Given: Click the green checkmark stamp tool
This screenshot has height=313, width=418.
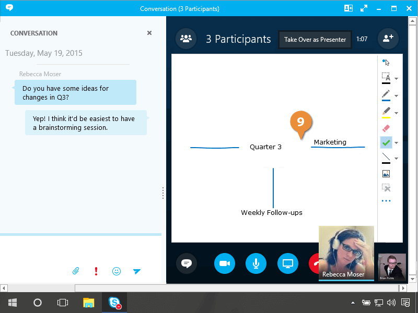Looking at the screenshot, I should 386,142.
